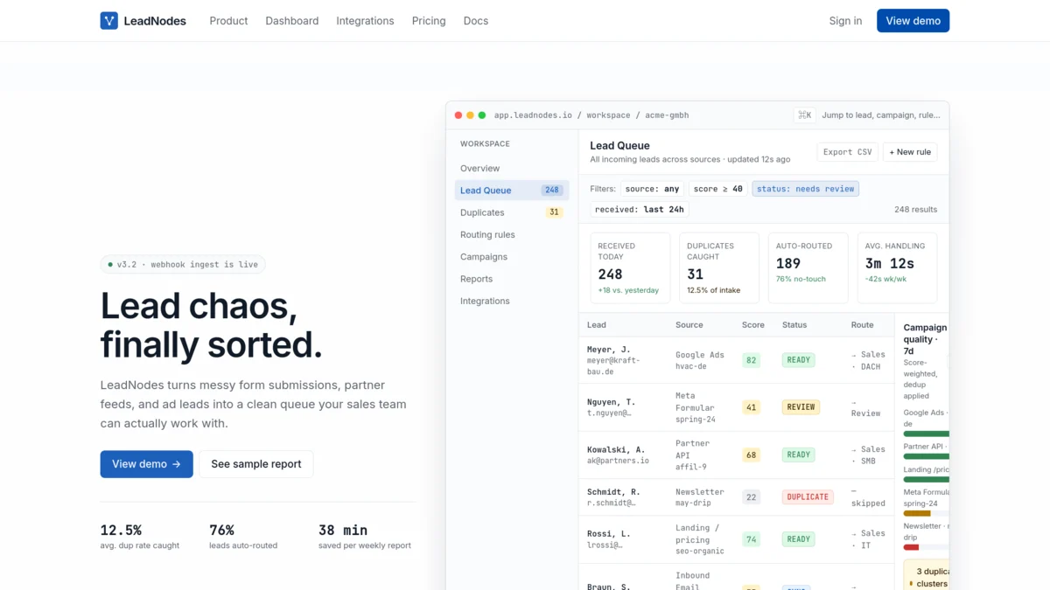
Task: Sort by the Score column header
Action: (753, 325)
